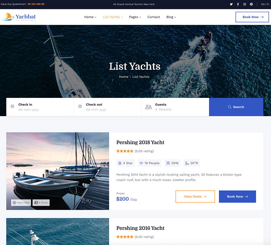Open the Contact menu item
This screenshot has height=245, width=271.
pyautogui.click(x=154, y=17)
